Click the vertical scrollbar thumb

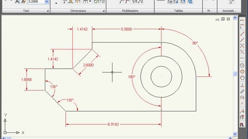(x=235, y=74)
